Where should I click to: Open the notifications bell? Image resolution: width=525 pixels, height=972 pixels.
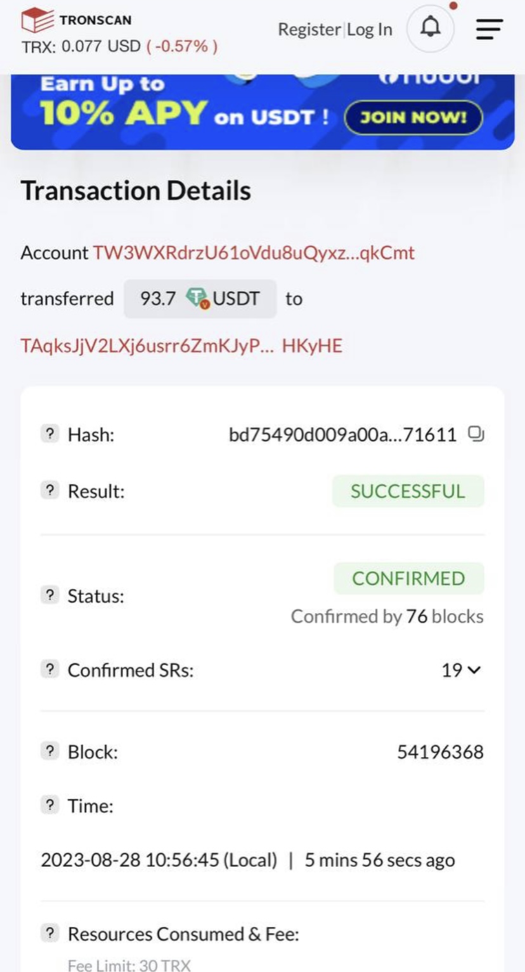431,29
